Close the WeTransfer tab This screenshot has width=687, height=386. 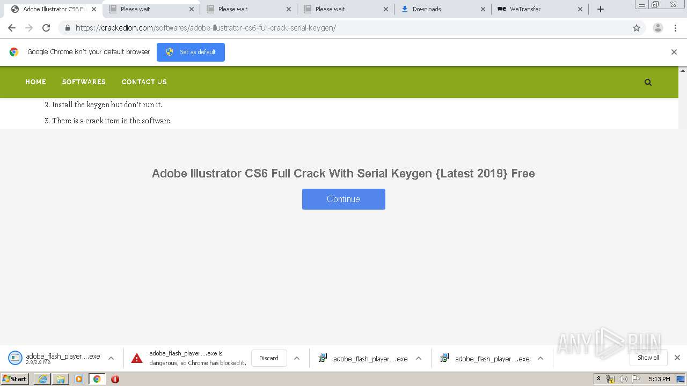pyautogui.click(x=580, y=9)
